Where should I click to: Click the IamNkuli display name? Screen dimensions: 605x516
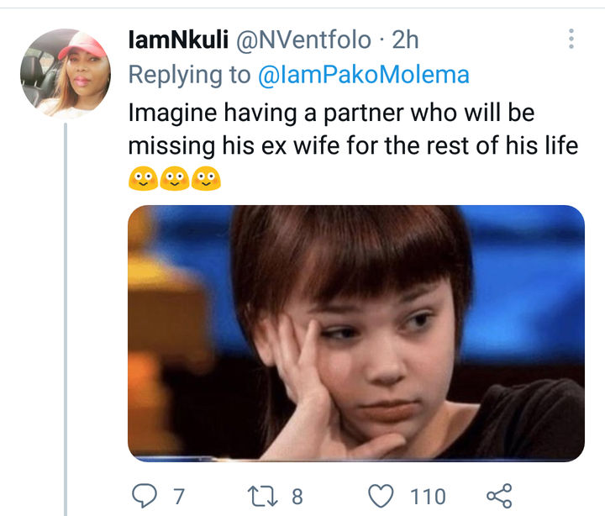pos(178,39)
